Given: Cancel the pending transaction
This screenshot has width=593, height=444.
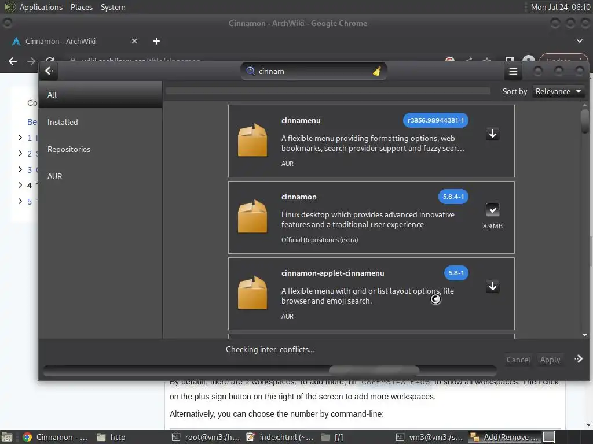Looking at the screenshot, I should 518,360.
